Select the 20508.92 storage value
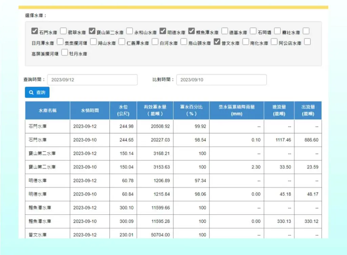347x255 pixels. [160, 126]
